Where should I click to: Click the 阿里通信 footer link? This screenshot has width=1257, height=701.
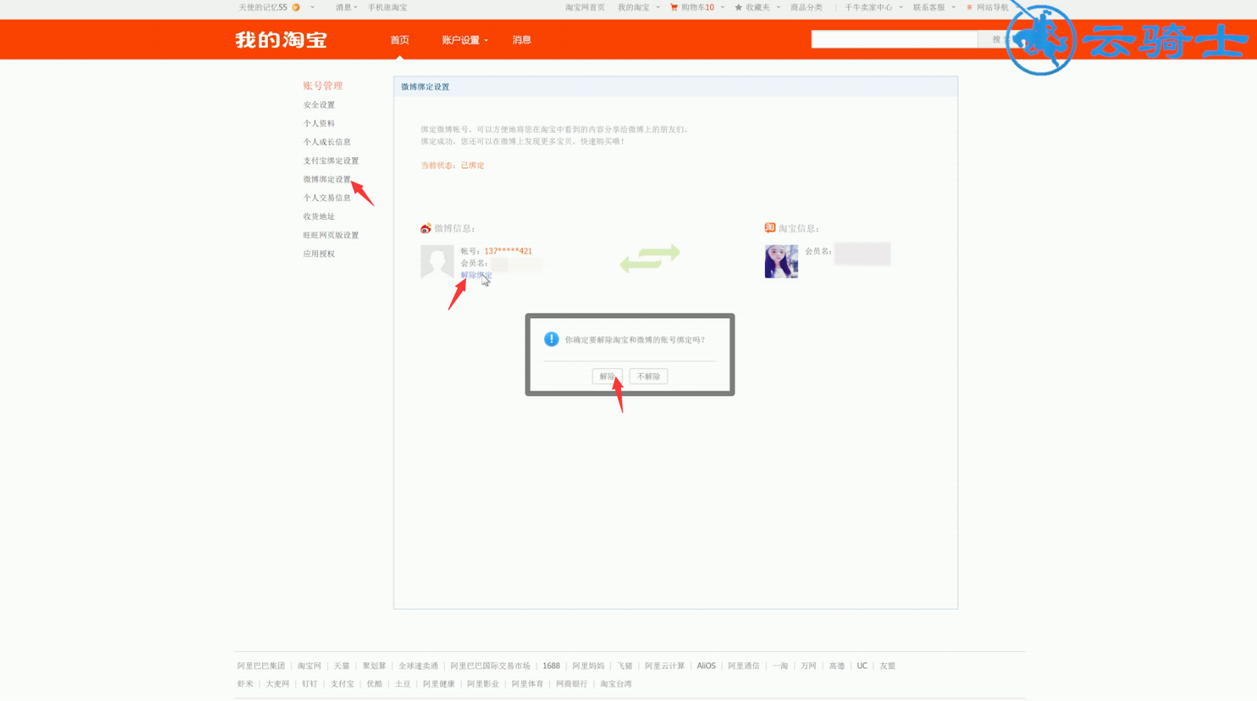click(744, 665)
